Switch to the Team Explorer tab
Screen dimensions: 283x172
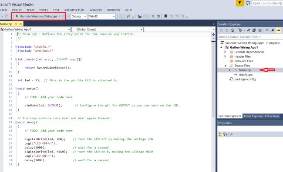[x=253, y=116]
